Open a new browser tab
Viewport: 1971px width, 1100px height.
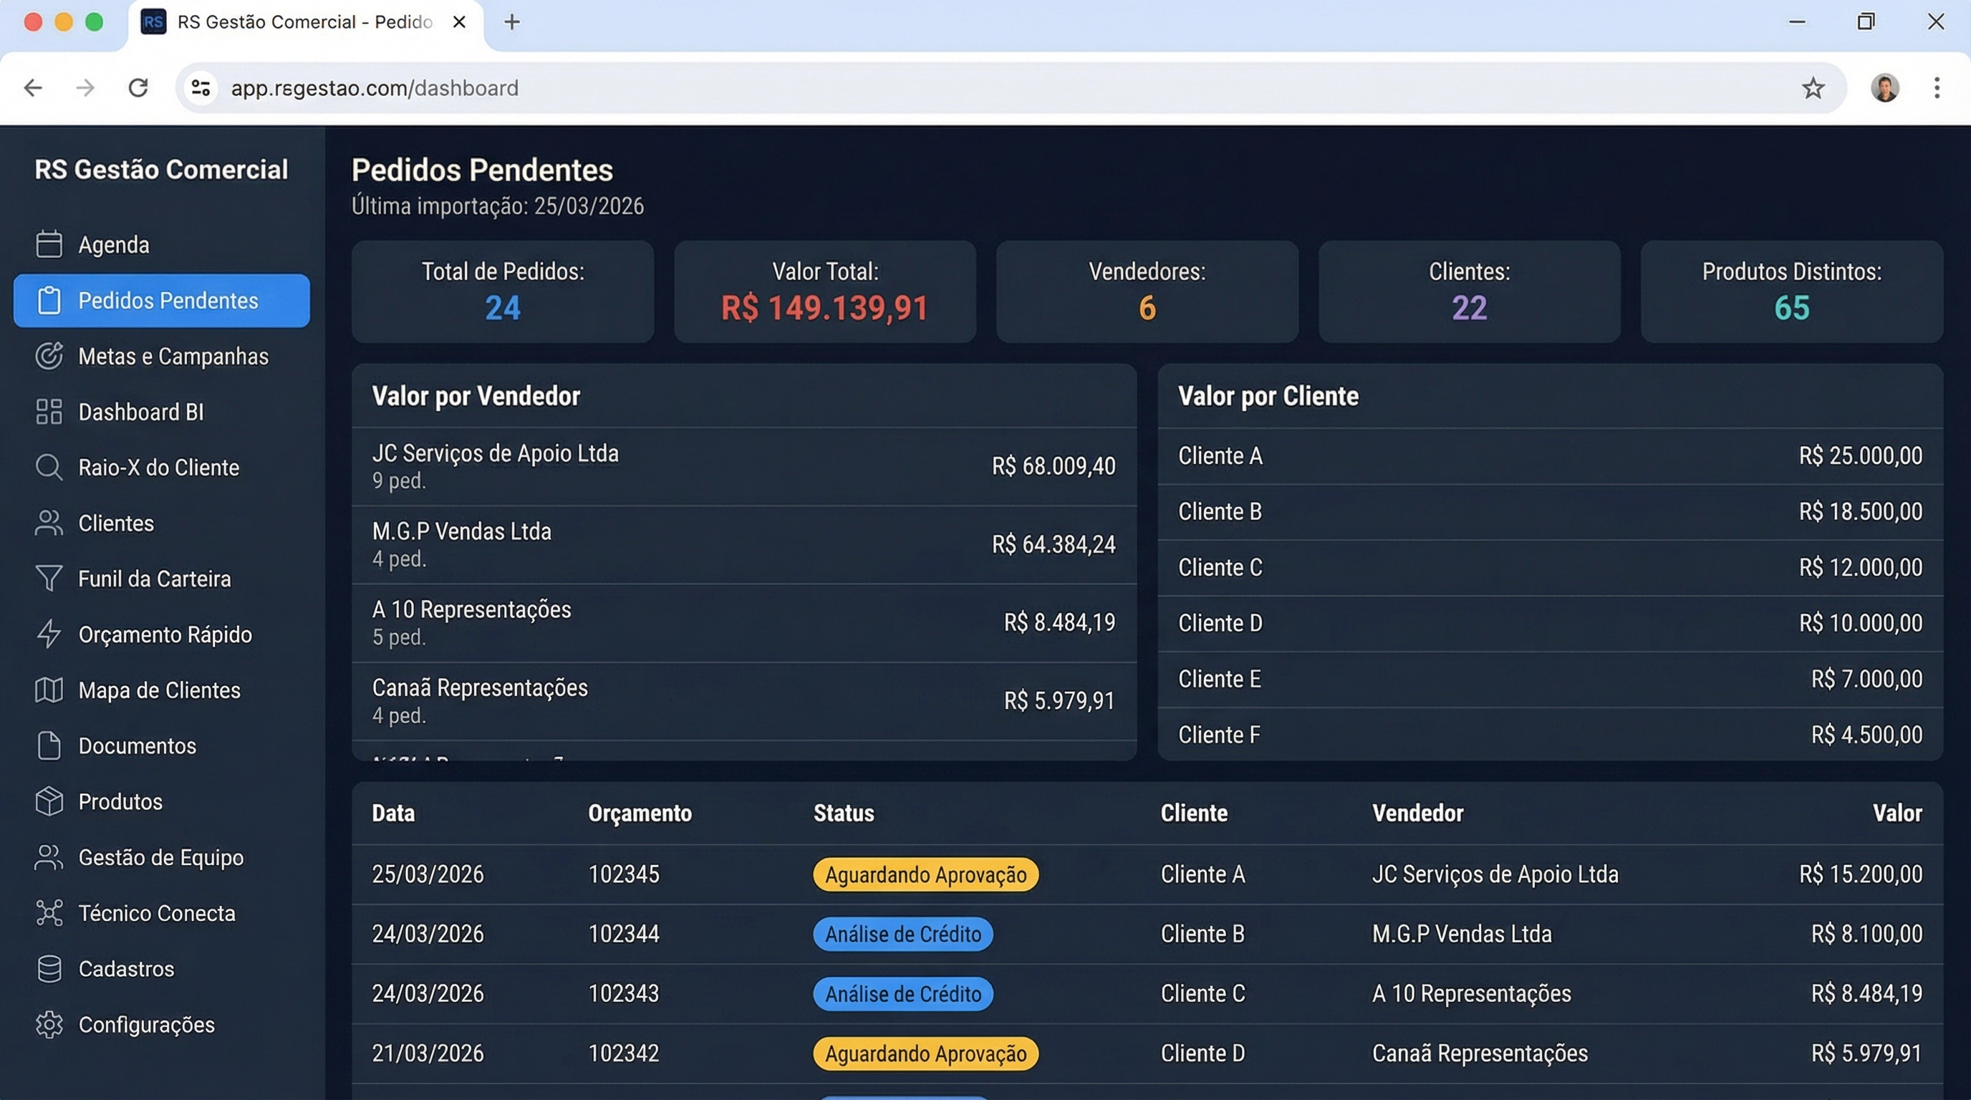click(x=512, y=22)
